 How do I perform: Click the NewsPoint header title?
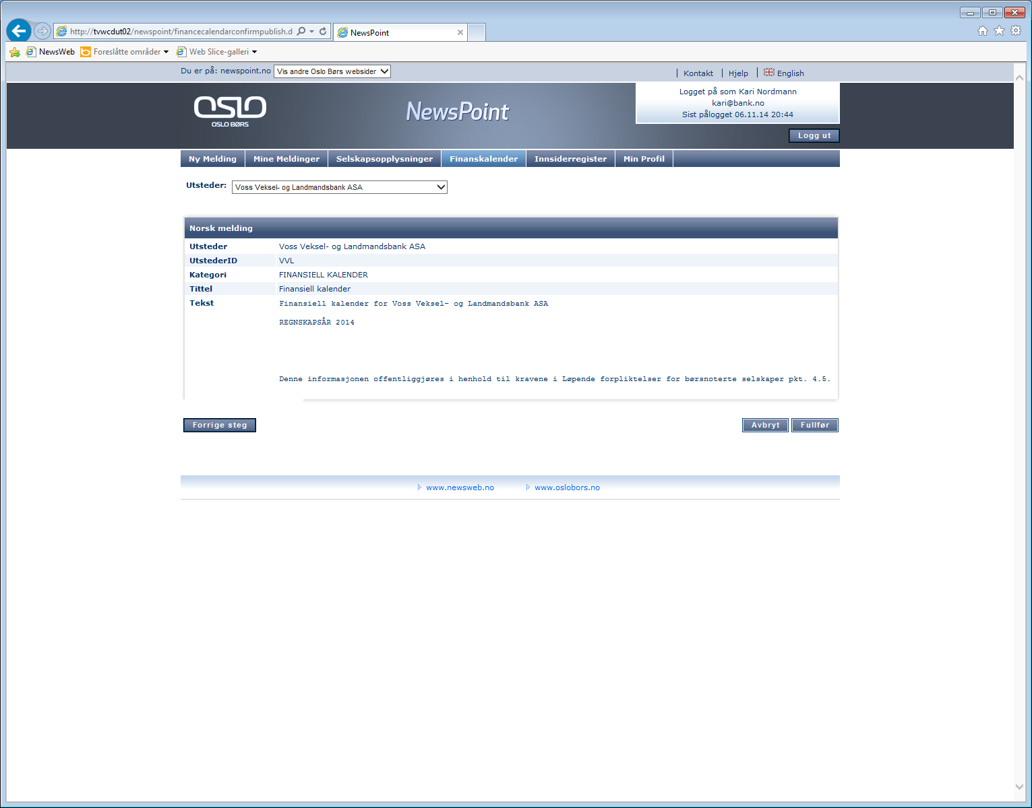point(458,112)
